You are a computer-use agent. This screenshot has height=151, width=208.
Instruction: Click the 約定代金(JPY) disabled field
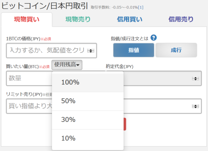pyautogui.click(x=163, y=78)
